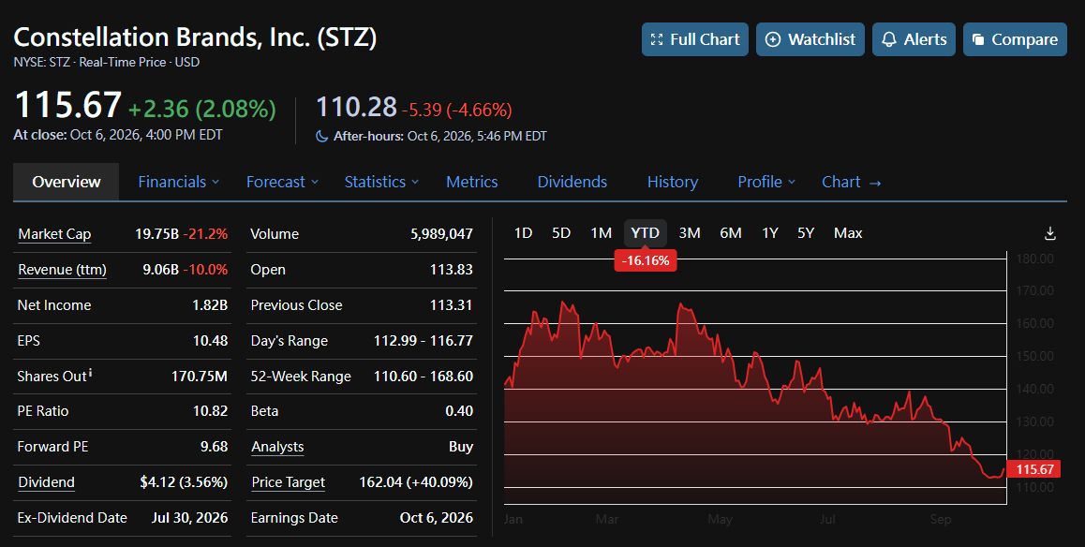This screenshot has height=547, width=1085.
Task: Go to the Chart arrow link
Action: tap(851, 182)
